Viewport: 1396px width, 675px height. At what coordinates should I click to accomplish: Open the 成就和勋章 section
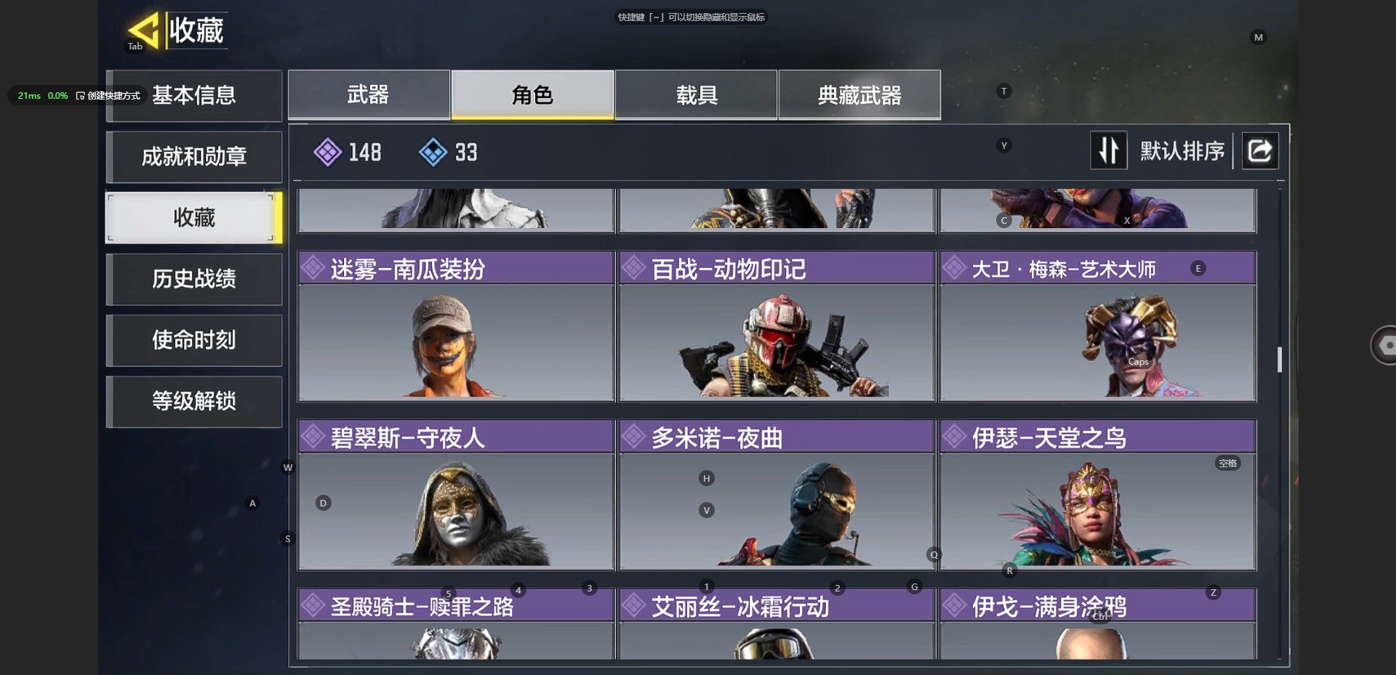[x=194, y=156]
